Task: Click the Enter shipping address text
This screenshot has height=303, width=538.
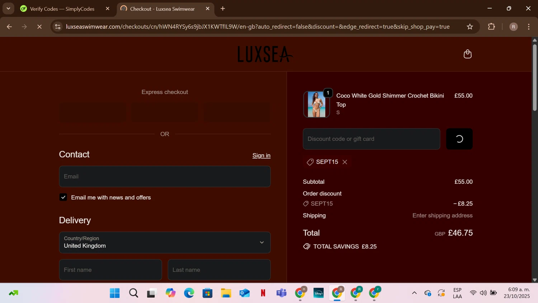Action: (x=442, y=215)
